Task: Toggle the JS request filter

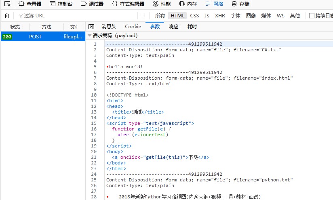Action: pos(207,16)
